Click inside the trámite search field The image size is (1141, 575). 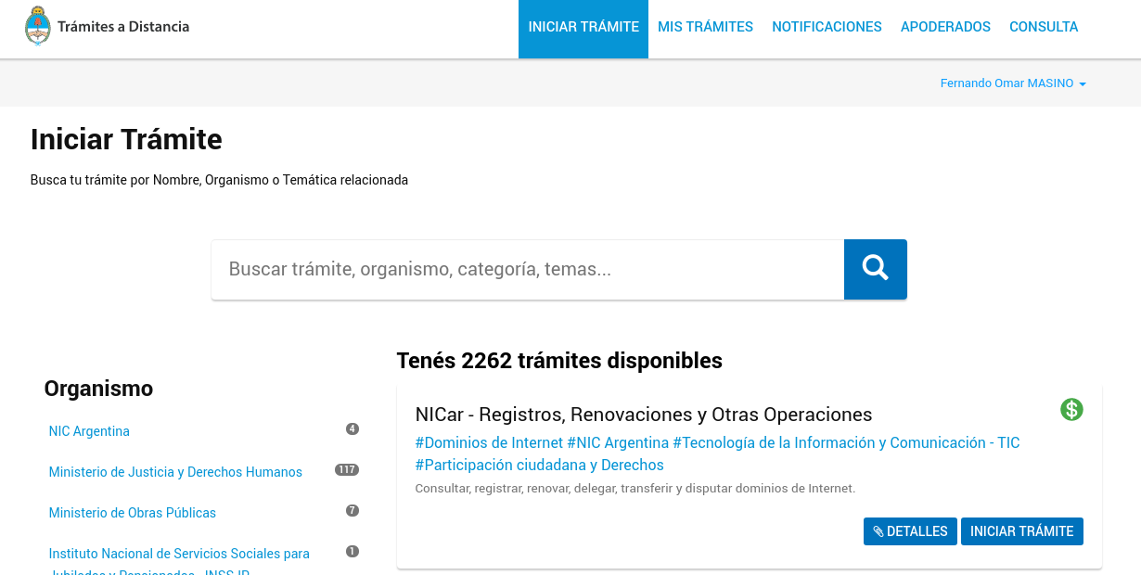click(x=527, y=269)
